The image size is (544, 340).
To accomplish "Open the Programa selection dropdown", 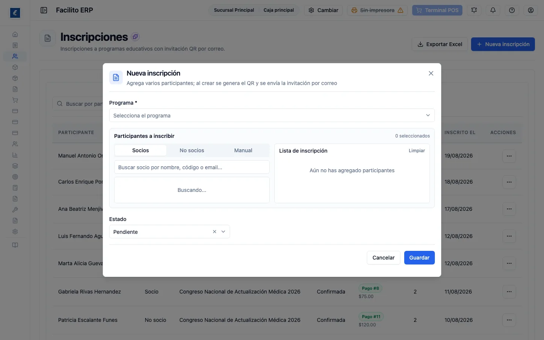I will pos(272,115).
